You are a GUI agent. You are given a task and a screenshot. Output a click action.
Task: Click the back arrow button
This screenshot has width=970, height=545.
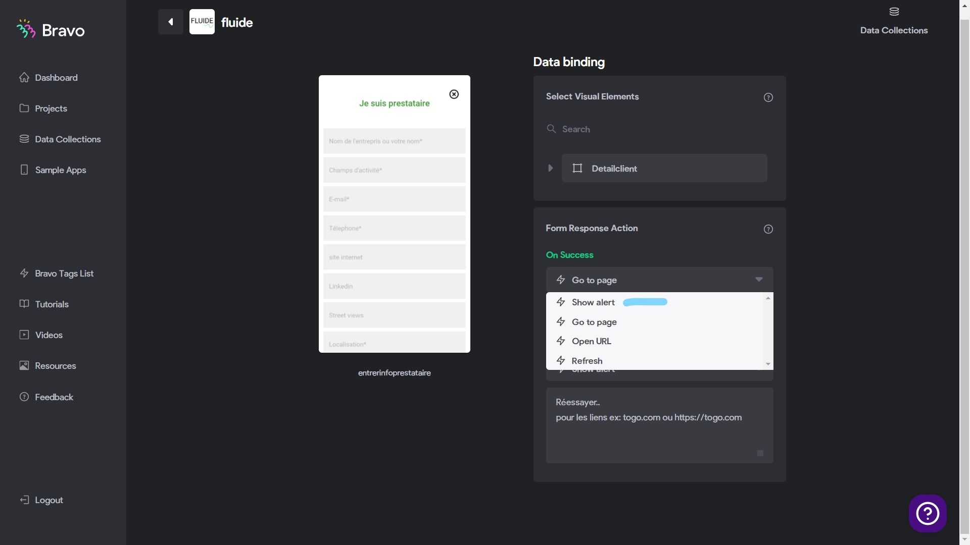pyautogui.click(x=171, y=22)
